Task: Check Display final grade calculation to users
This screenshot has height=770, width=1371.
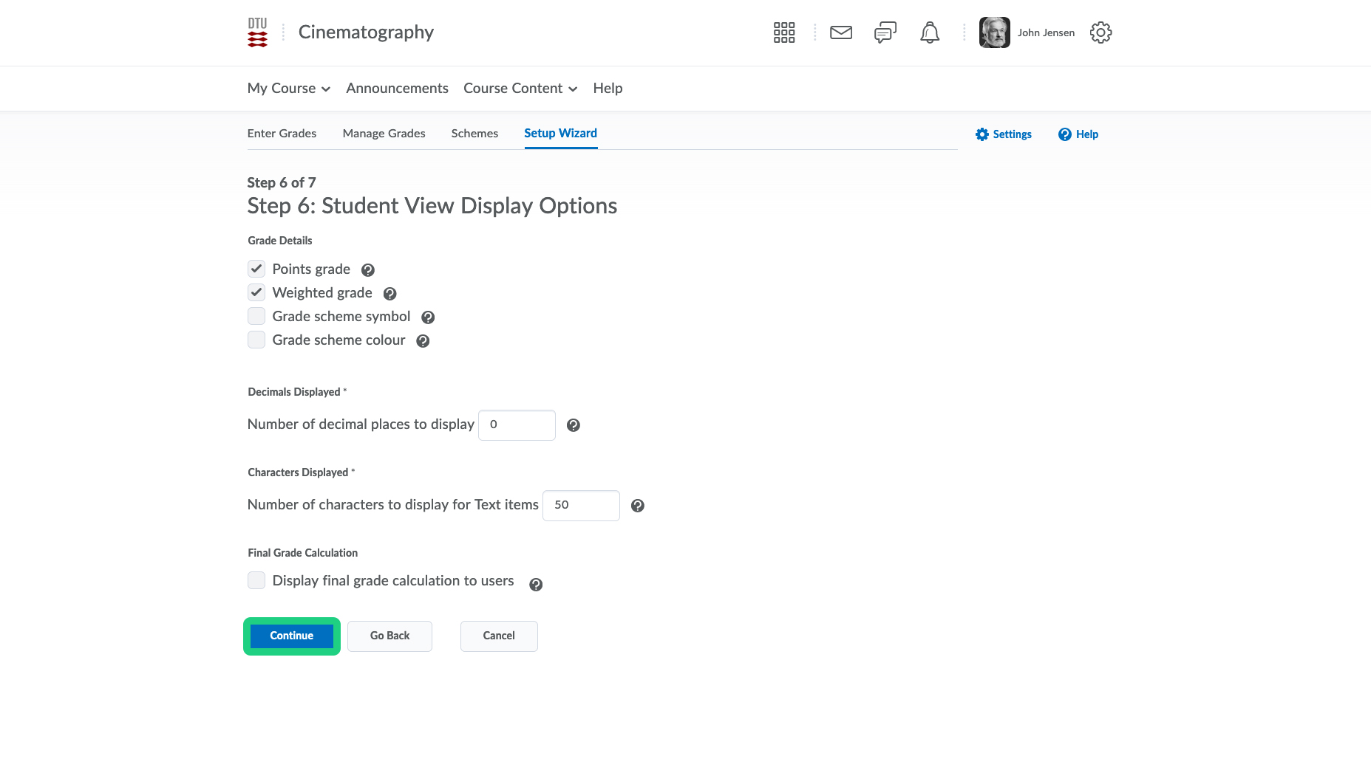Action: click(256, 580)
